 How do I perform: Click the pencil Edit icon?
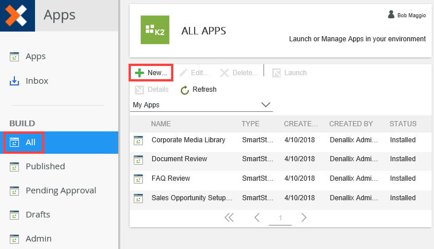click(x=183, y=73)
